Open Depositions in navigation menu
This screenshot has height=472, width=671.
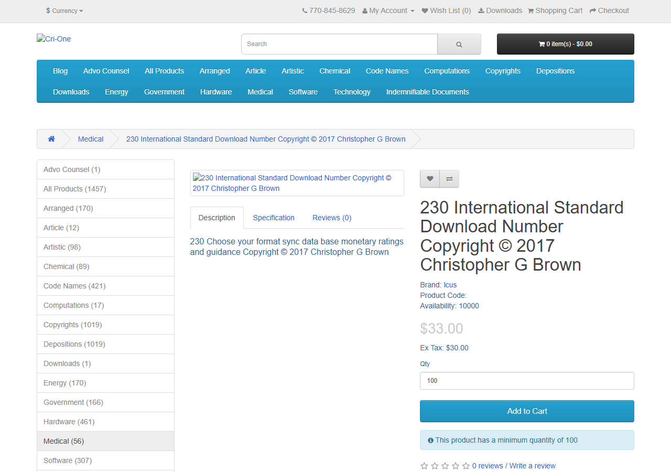click(x=556, y=71)
